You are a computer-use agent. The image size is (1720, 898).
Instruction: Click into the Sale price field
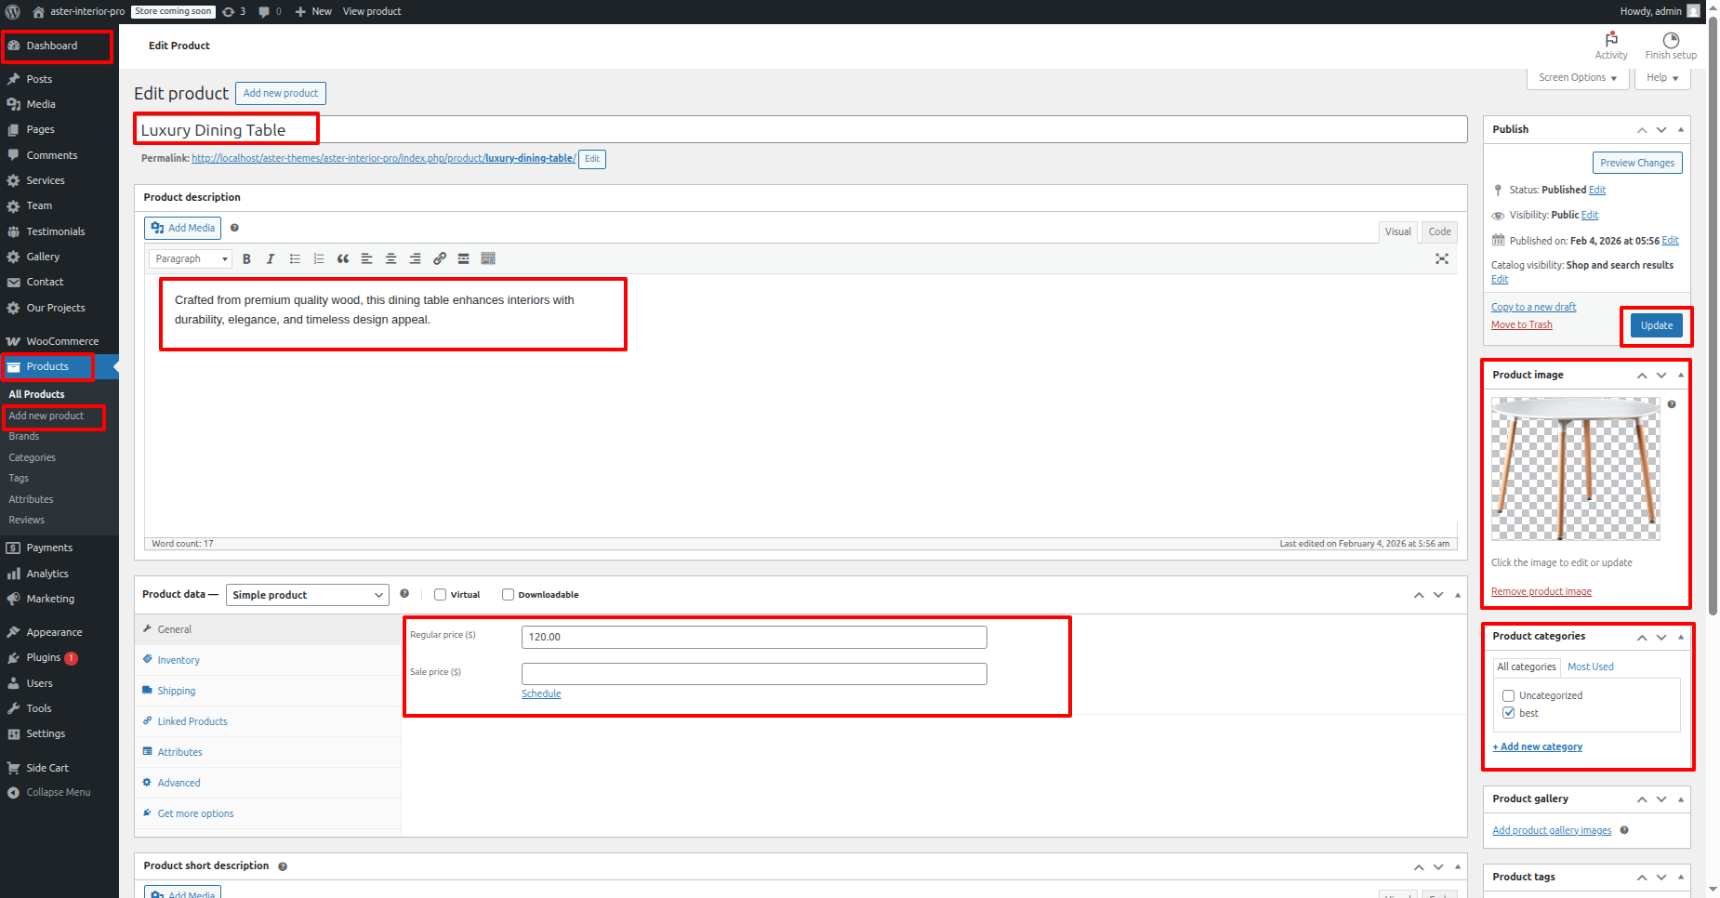753,674
